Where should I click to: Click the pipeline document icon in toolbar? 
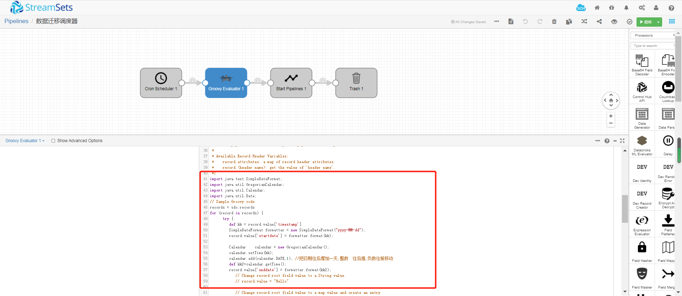pos(511,22)
